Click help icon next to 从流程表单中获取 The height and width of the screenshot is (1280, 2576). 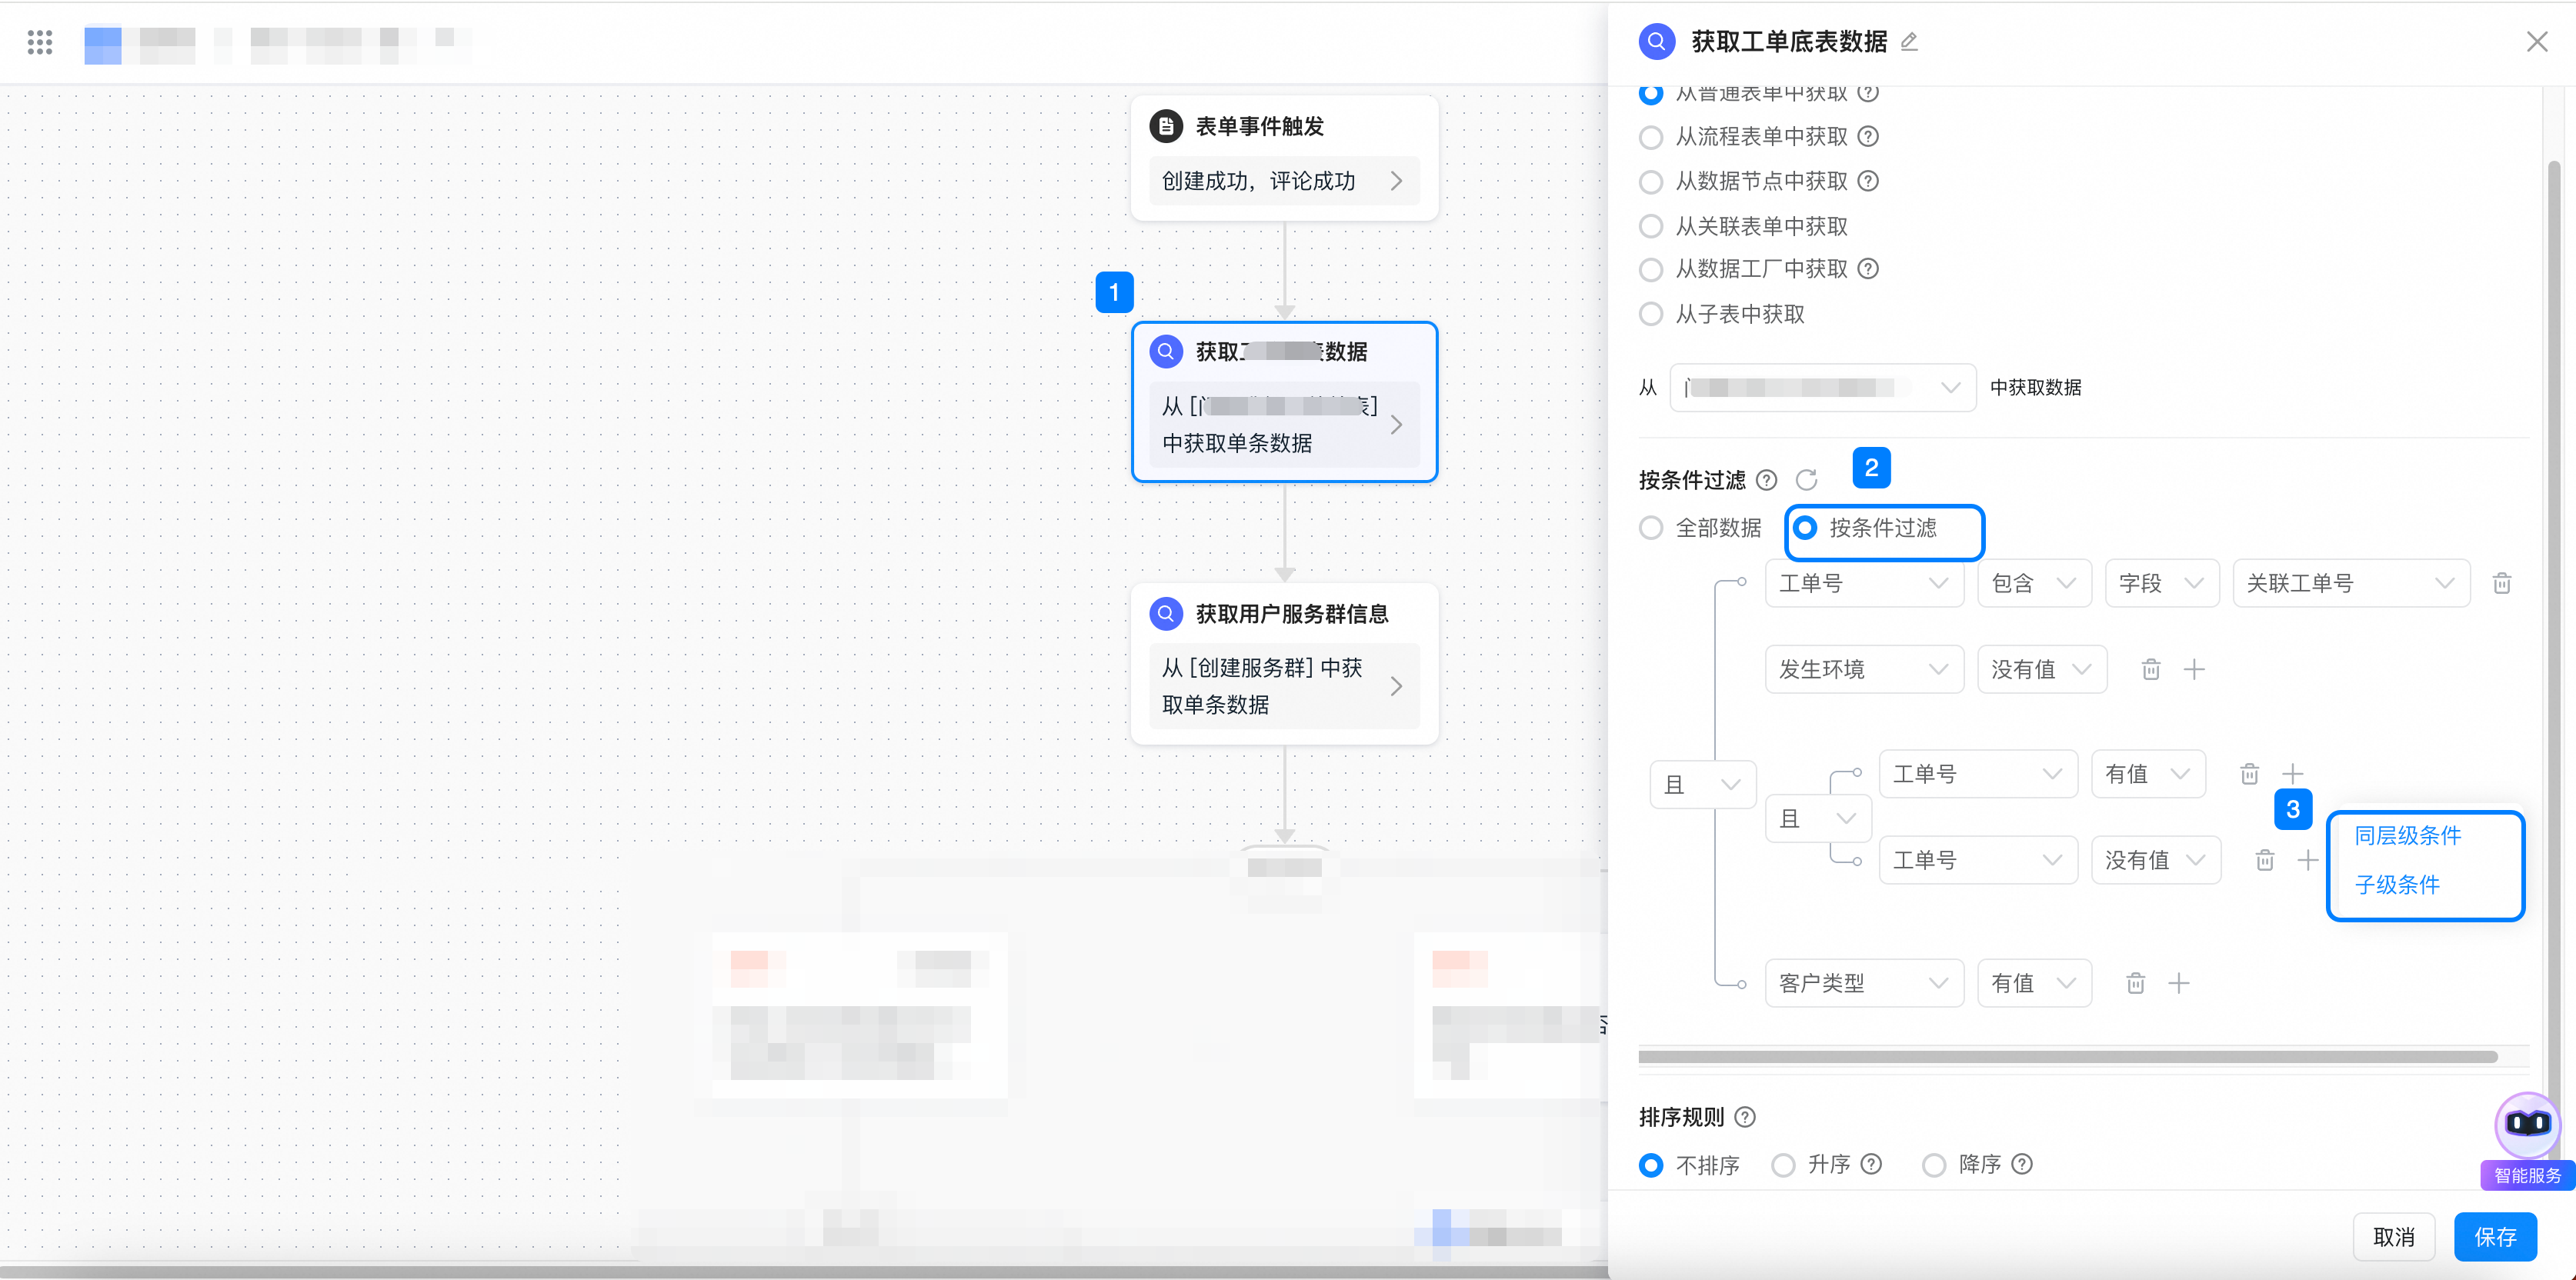click(x=1867, y=136)
